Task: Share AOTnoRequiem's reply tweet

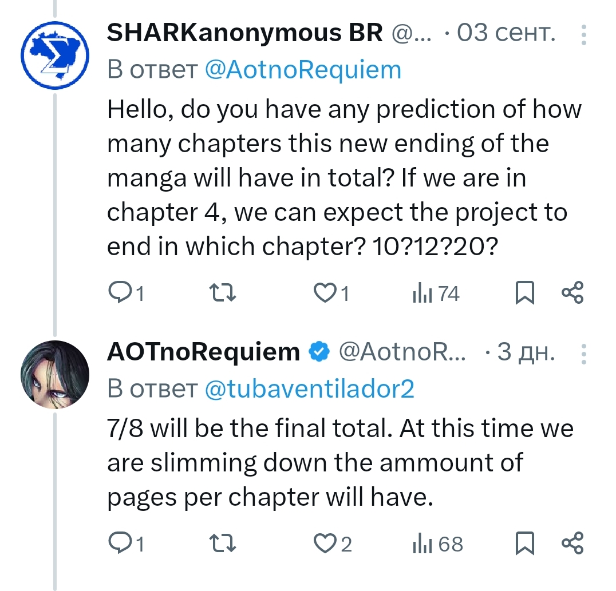Action: point(572,544)
